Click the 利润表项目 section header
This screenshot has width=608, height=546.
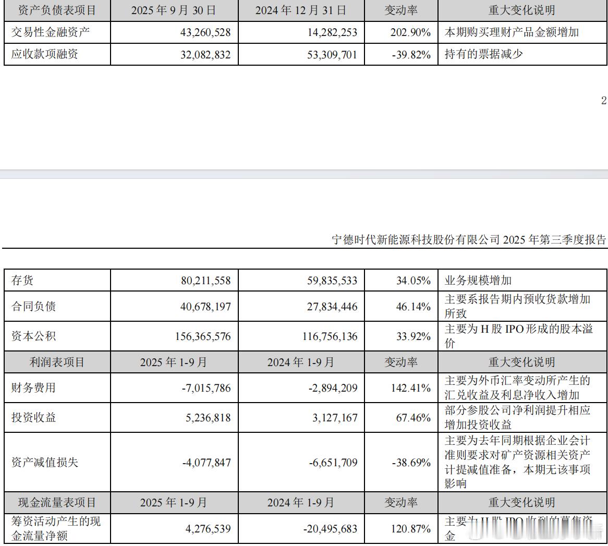coord(57,362)
